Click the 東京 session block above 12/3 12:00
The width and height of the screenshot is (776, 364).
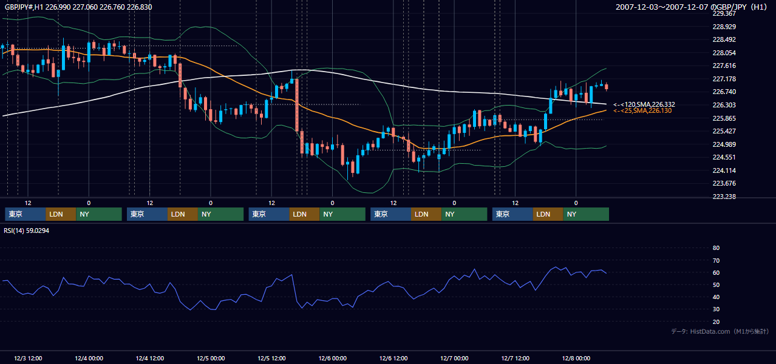25,214
